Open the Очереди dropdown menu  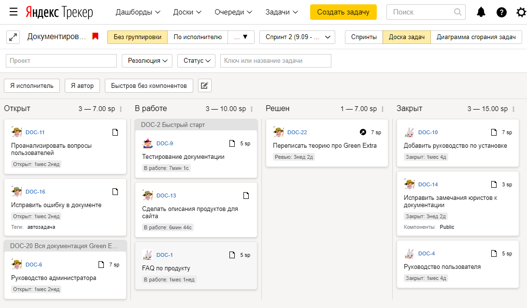pos(233,12)
